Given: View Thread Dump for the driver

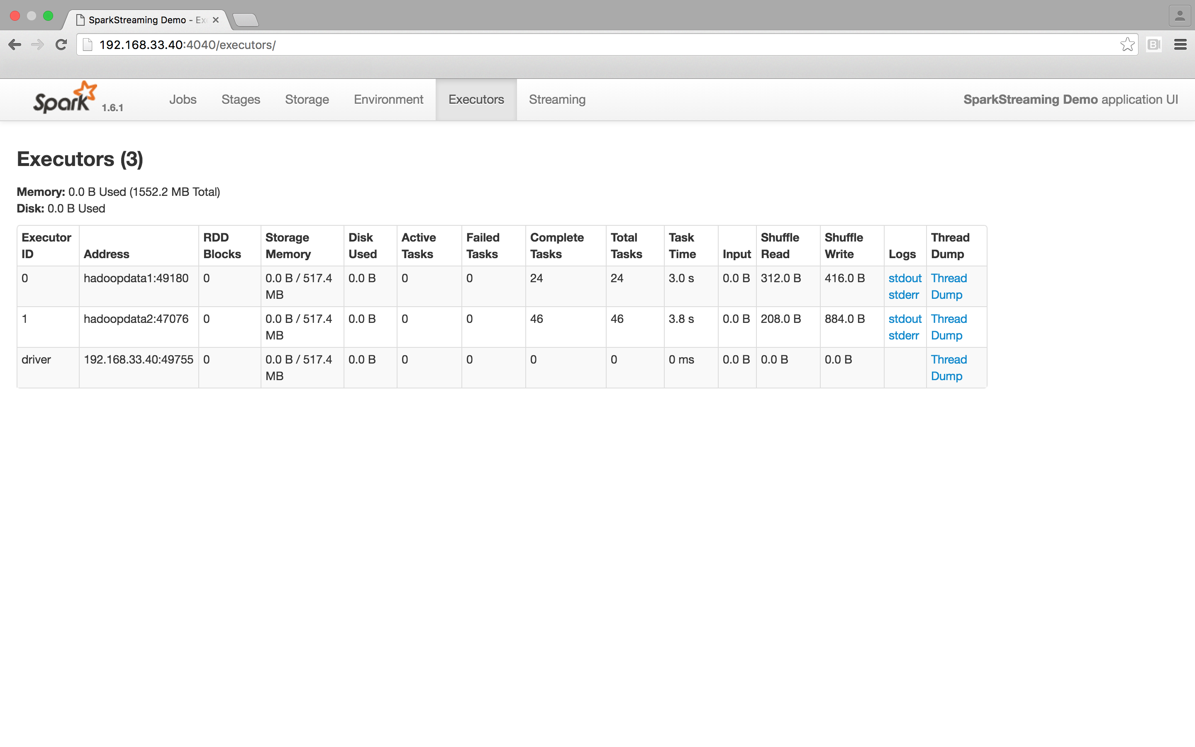Looking at the screenshot, I should pos(948,368).
